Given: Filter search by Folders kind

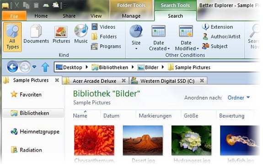Looking at the screenshot, I should coord(104,36).
